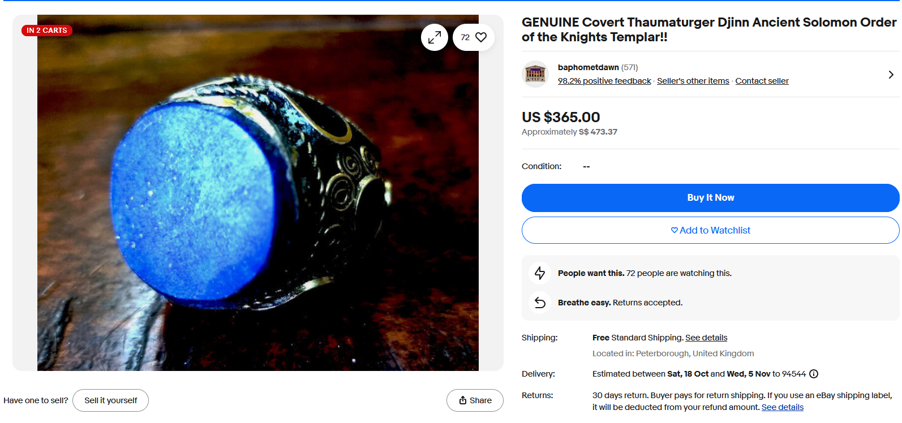The height and width of the screenshot is (423, 902).
Task: Add item to Watchlist
Action: (710, 230)
